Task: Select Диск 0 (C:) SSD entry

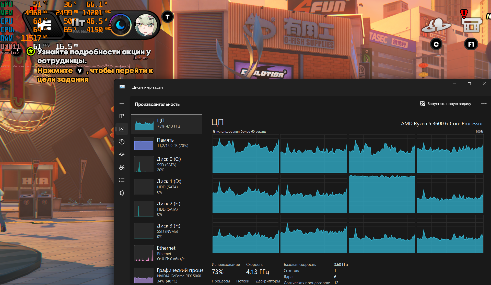Action: (x=167, y=164)
